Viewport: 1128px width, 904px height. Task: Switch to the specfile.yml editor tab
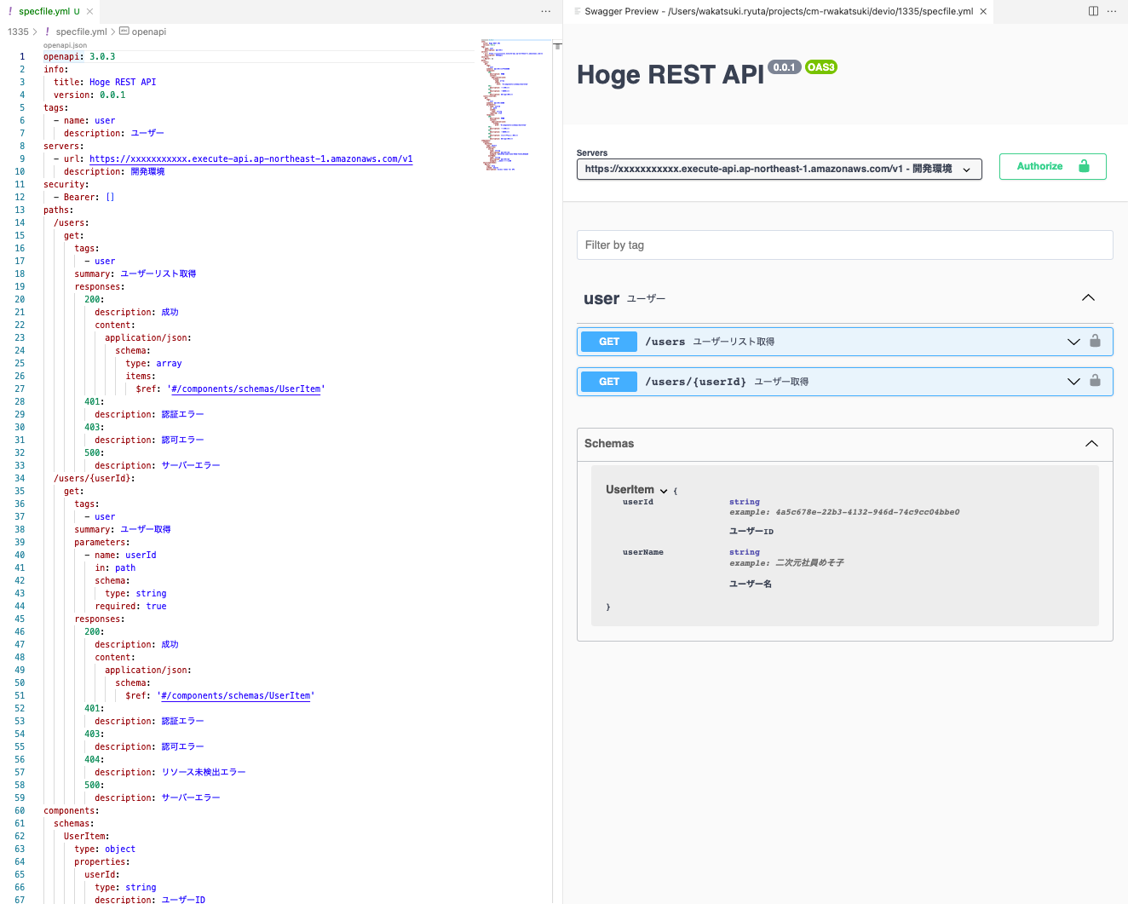44,11
